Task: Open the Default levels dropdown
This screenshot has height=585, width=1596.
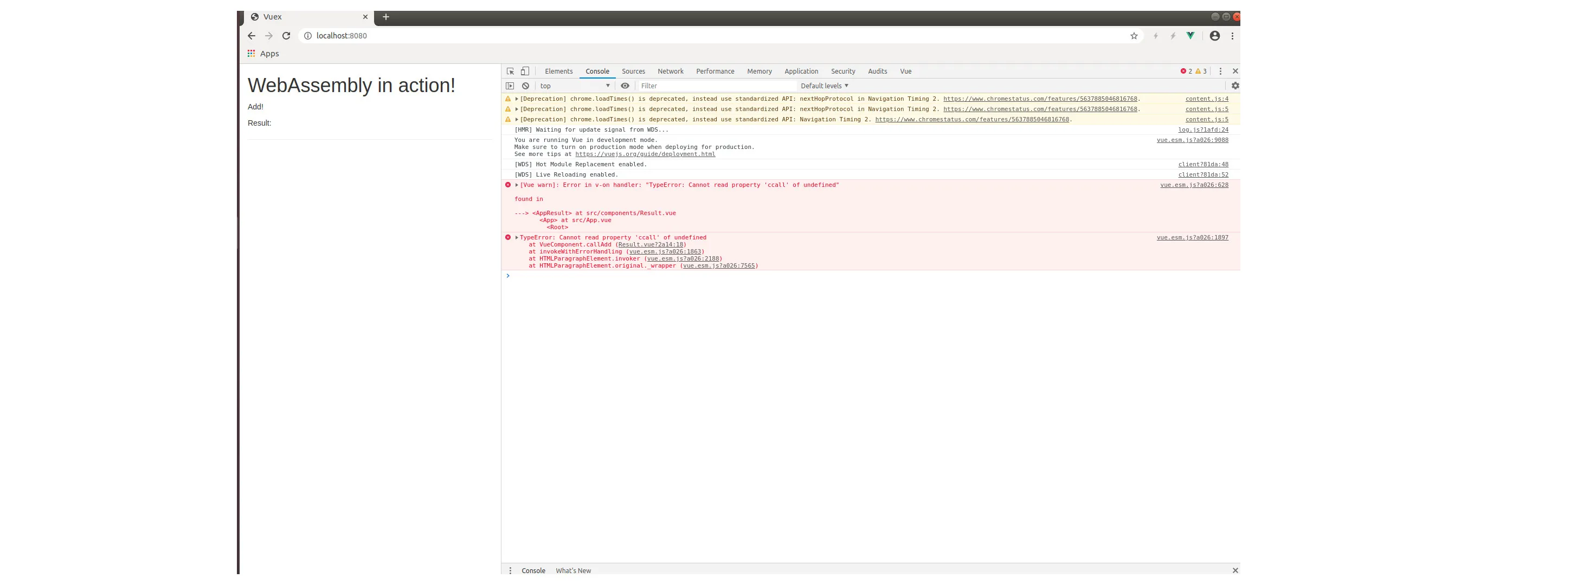Action: 824,86
